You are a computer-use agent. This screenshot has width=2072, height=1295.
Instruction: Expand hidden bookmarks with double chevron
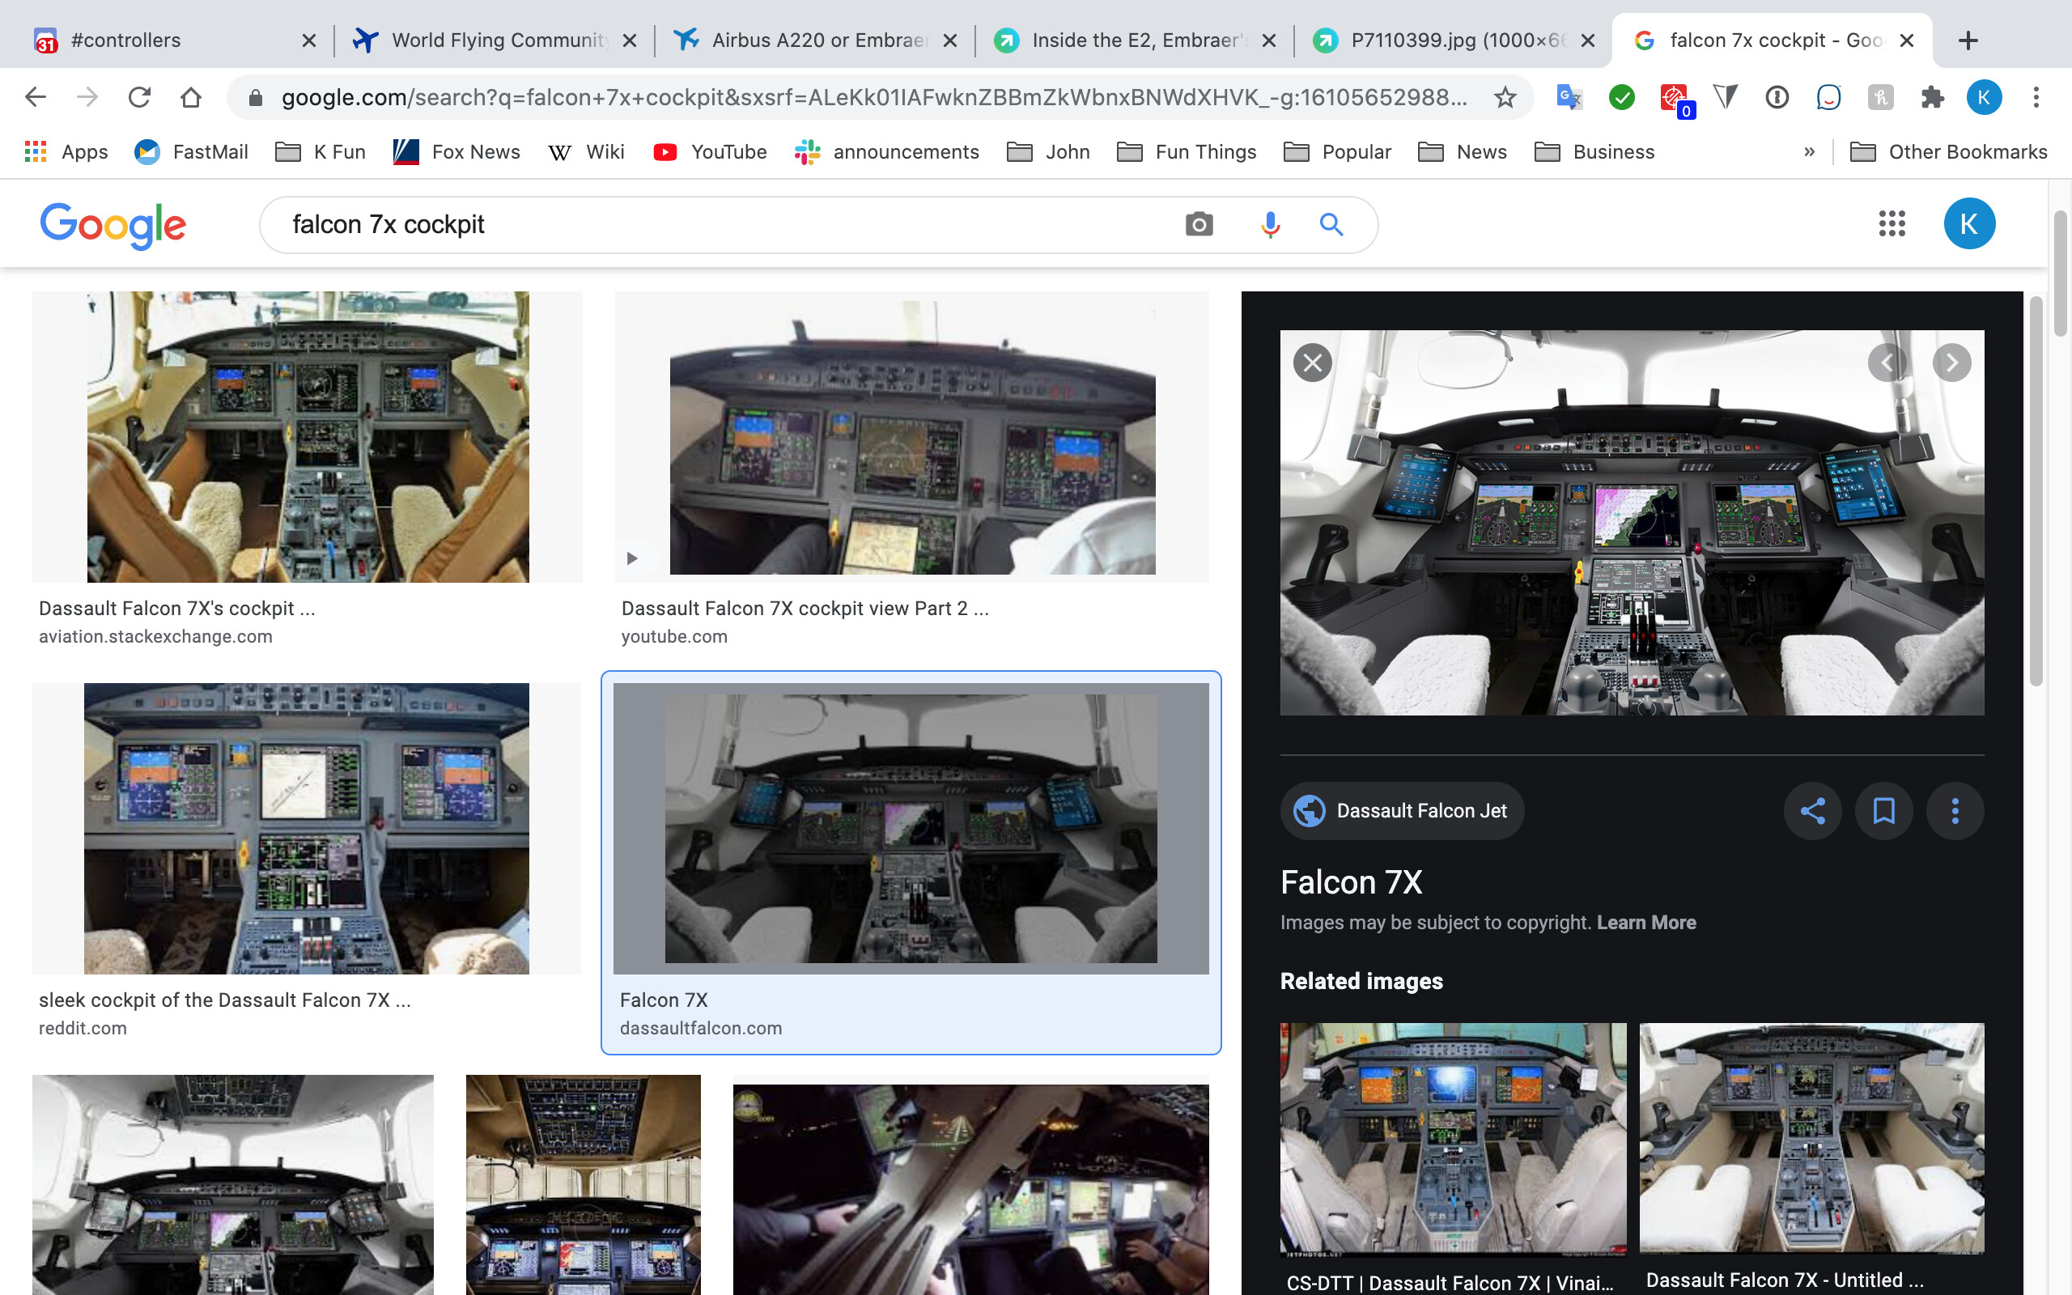coord(1808,152)
